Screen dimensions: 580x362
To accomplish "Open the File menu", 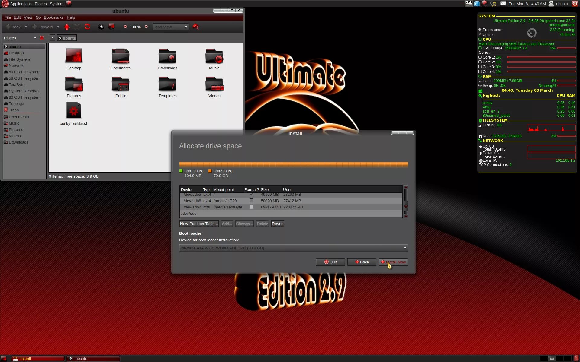I will (x=8, y=17).
